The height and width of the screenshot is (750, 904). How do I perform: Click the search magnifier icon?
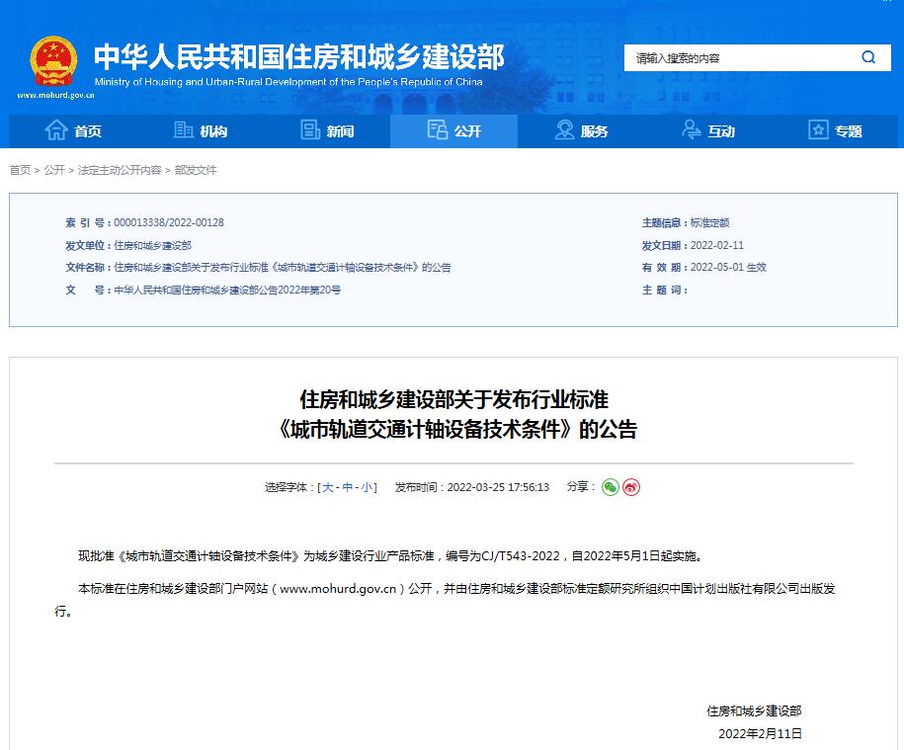tap(868, 57)
